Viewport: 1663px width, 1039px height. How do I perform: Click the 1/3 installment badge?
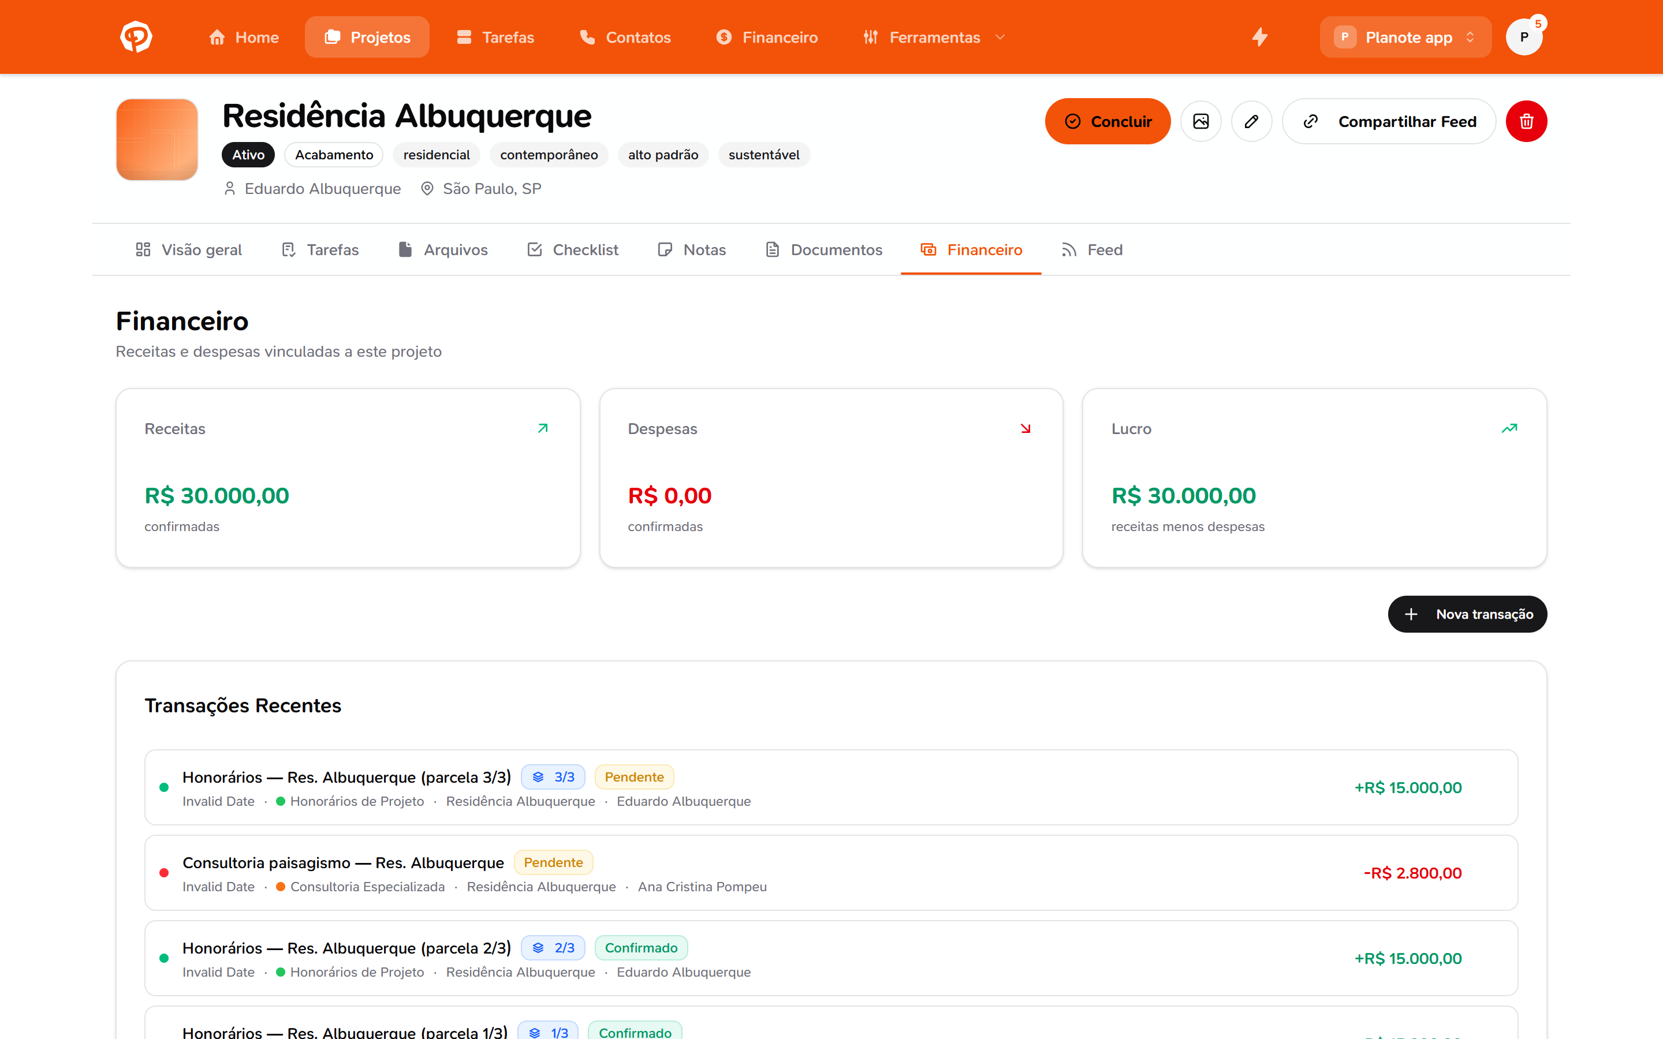coord(549,1031)
